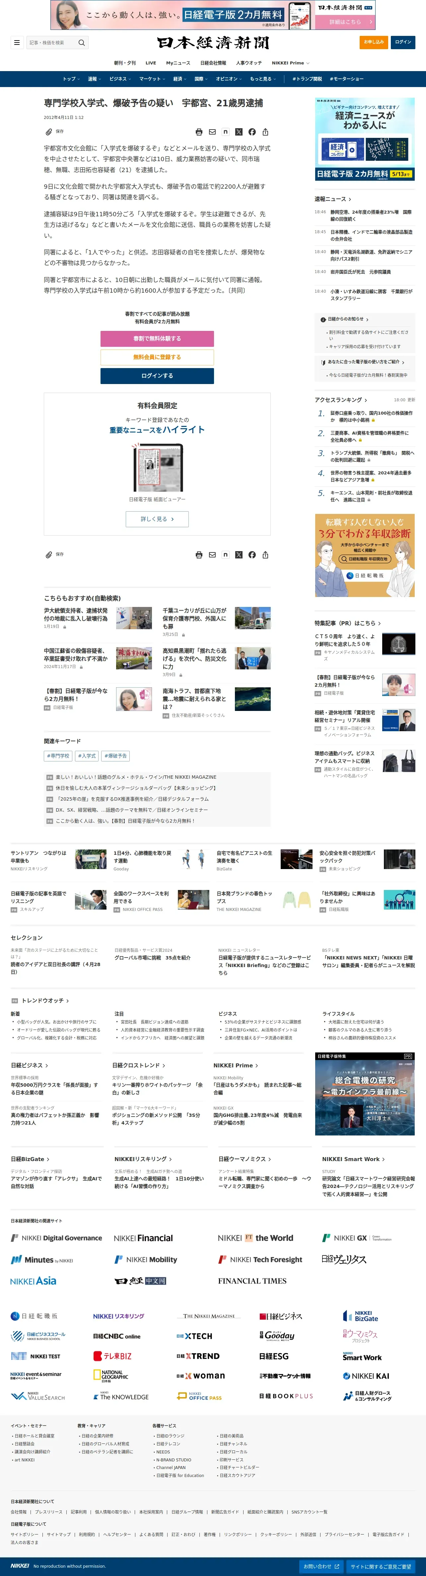Expand the オピニオン navigation dropdown

pos(229,79)
